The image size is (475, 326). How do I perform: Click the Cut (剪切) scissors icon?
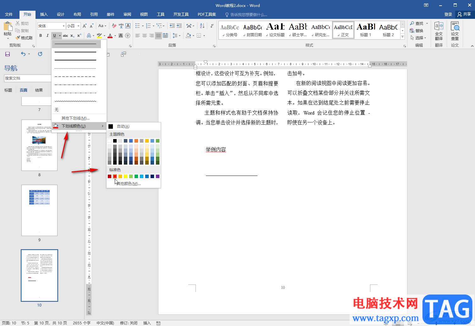click(18, 23)
